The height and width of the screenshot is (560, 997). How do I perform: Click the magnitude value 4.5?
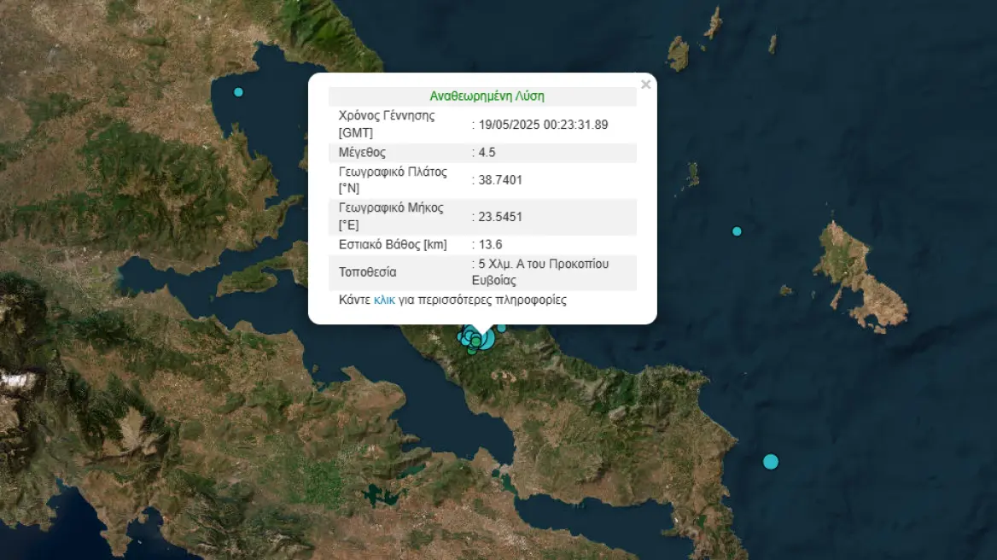pos(487,153)
